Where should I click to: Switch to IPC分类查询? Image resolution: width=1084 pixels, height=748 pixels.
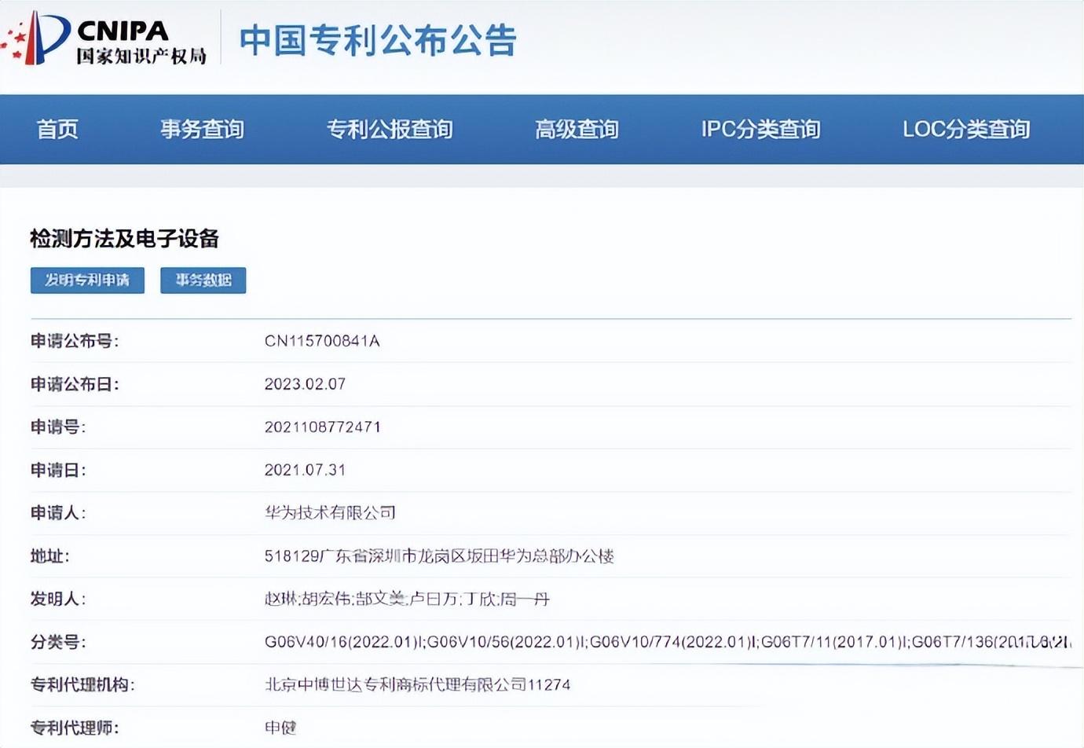(760, 130)
